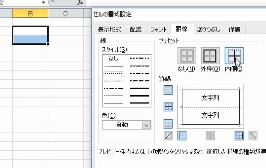
Task: Apply the なし (None) border preset
Action: [x=187, y=56]
